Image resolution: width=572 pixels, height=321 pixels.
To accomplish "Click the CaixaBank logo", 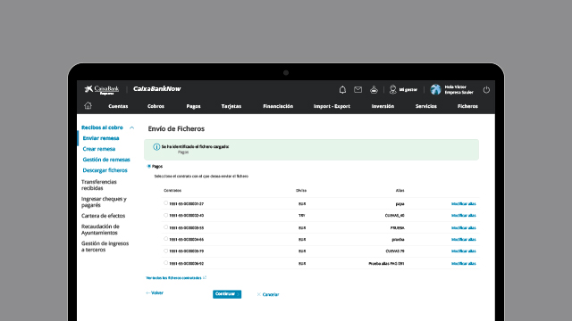I will (x=102, y=89).
